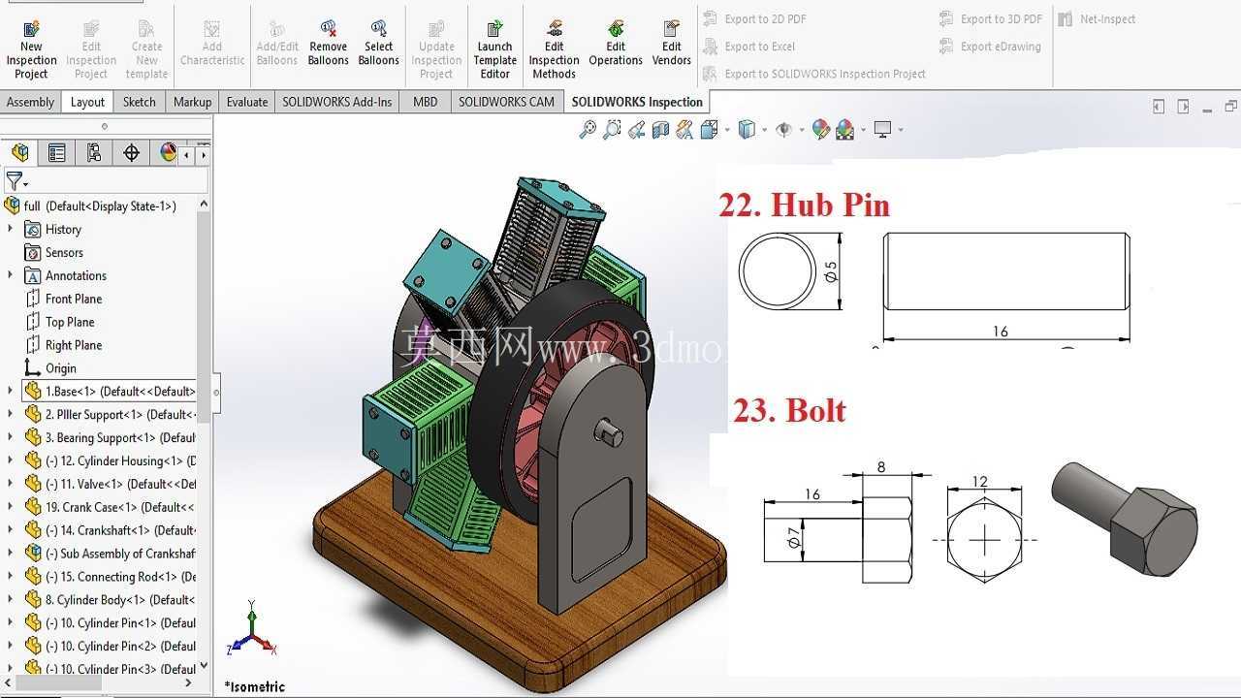This screenshot has width=1241, height=698.
Task: Open Apply Scene dropdown arrow
Action: tap(863, 130)
